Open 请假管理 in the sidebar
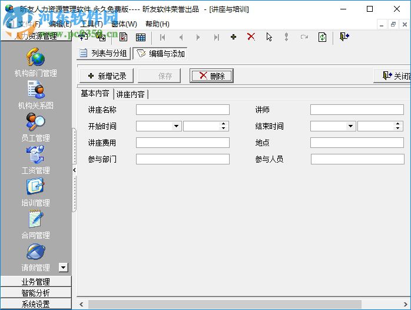The image size is (411, 310). [x=36, y=258]
